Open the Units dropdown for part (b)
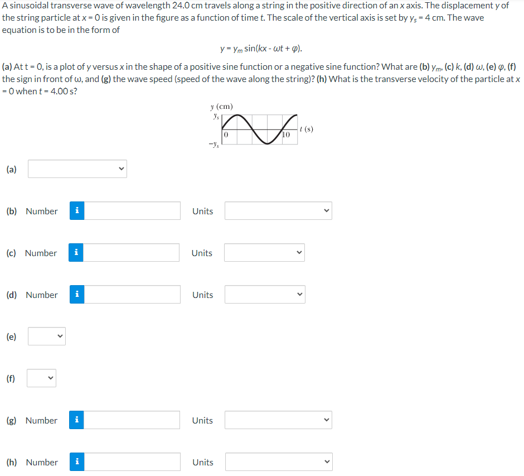 (x=278, y=210)
